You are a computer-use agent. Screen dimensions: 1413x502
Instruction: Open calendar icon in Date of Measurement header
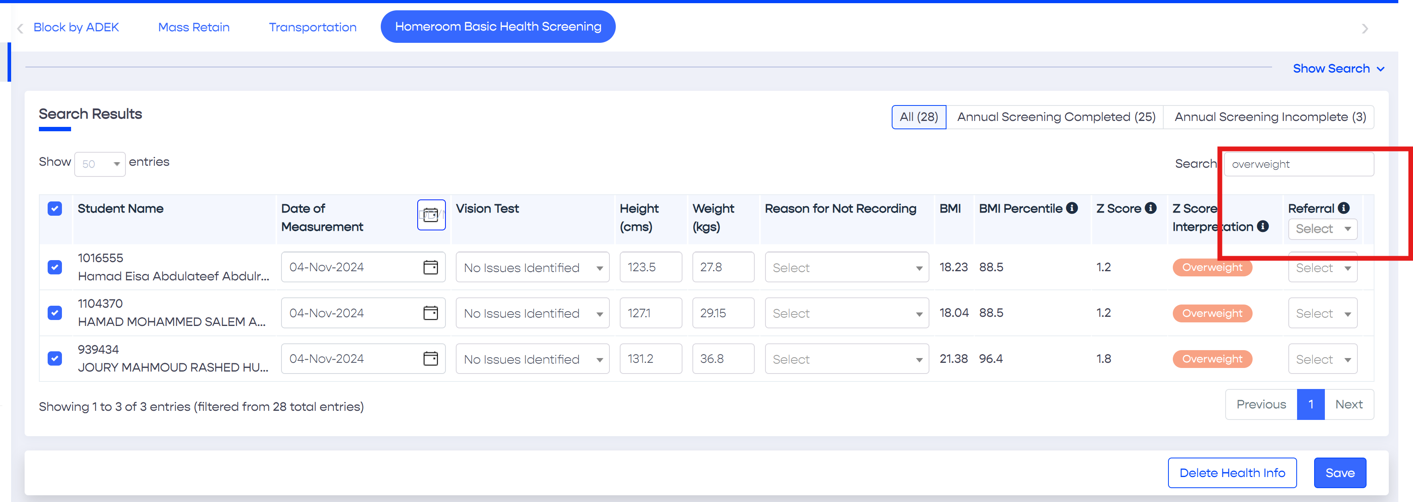pyautogui.click(x=431, y=215)
